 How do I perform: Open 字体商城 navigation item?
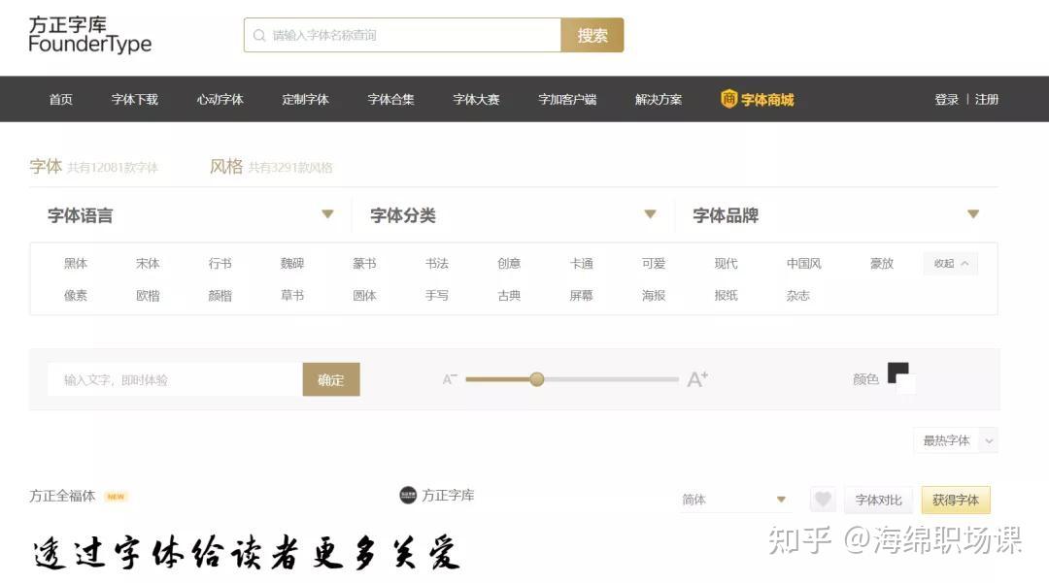[x=766, y=100]
